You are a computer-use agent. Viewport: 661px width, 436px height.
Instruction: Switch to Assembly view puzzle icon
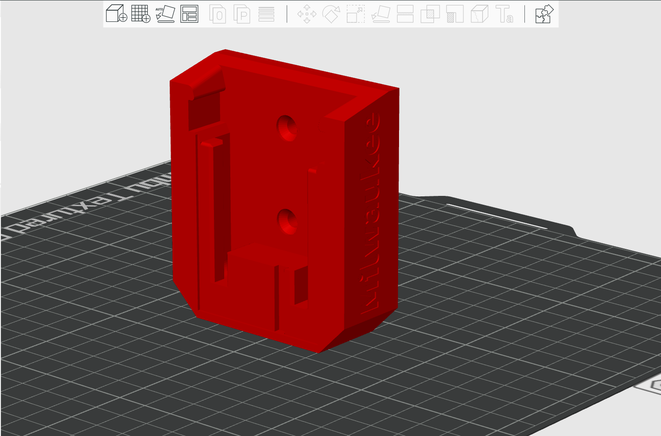click(x=544, y=14)
